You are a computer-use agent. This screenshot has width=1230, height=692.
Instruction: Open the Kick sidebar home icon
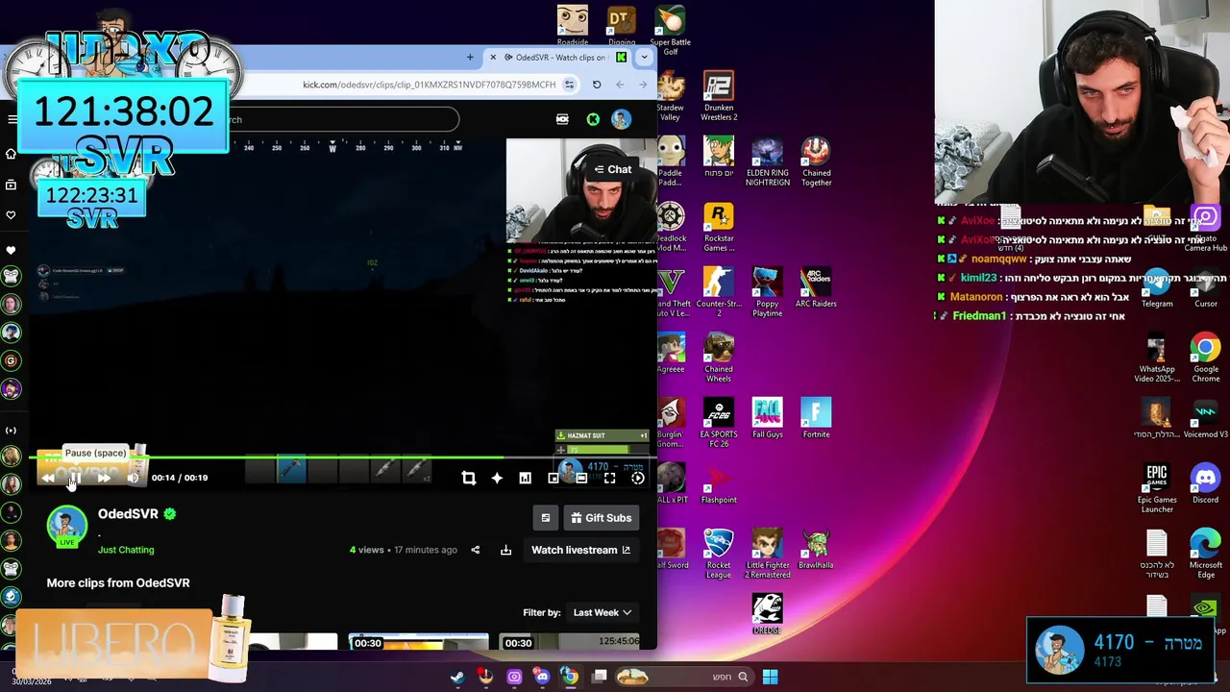[12, 154]
